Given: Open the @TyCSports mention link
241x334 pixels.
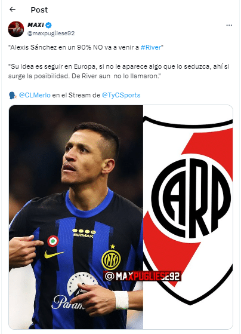Looking at the screenshot, I should tap(121, 95).
